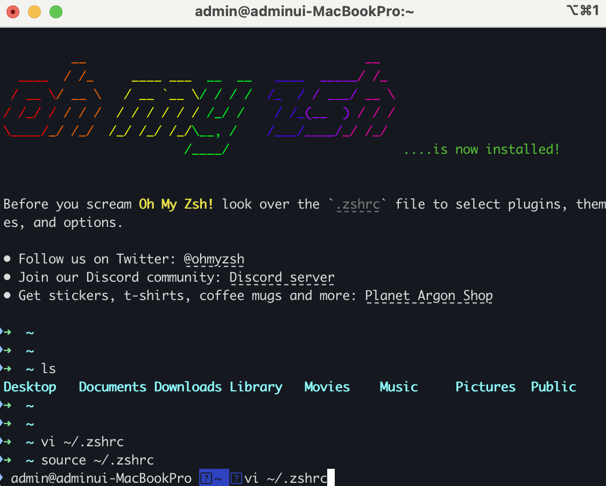Open the @ohmyzsh Twitter link
Screen dimensions: 606x486
pyautogui.click(x=214, y=260)
